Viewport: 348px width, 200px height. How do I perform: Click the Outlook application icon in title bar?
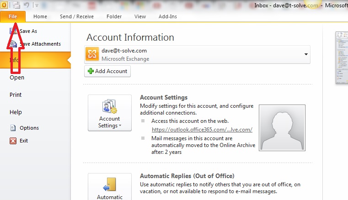coord(4,5)
